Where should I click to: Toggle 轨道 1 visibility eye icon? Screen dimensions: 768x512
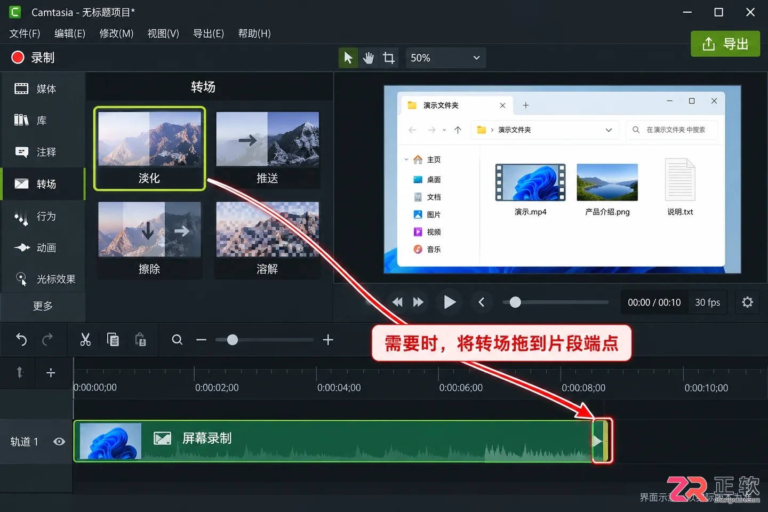click(x=59, y=442)
